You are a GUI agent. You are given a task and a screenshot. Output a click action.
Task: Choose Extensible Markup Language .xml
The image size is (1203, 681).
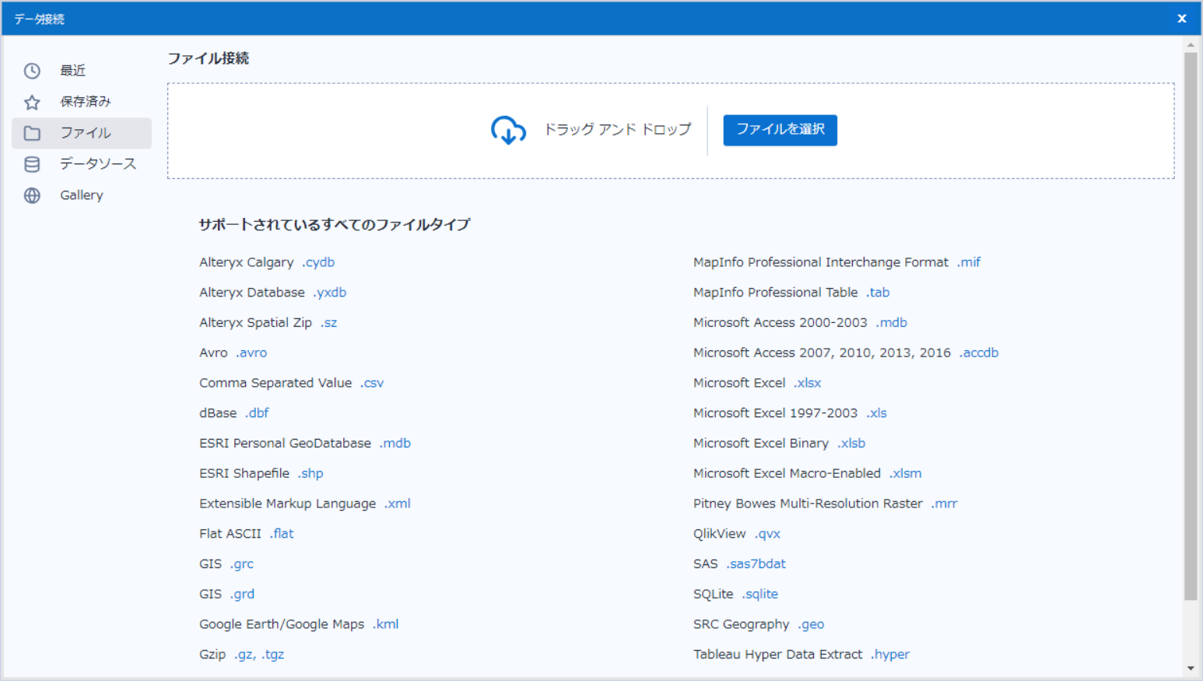pyautogui.click(x=305, y=504)
